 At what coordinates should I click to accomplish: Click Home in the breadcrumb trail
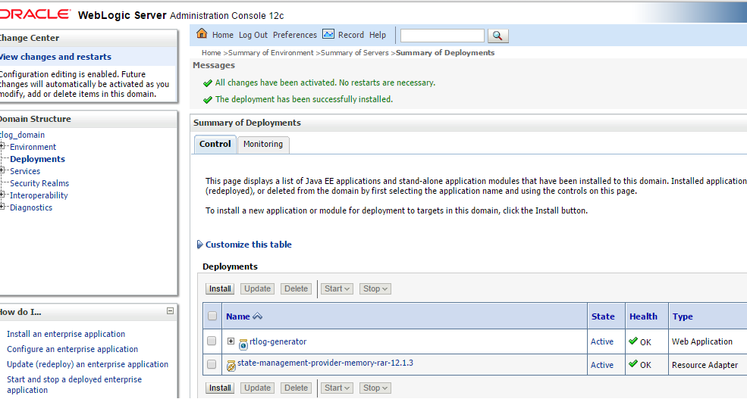click(211, 53)
